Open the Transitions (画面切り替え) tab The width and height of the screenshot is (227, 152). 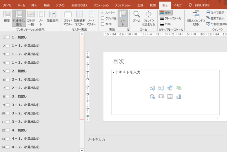pos(80,5)
